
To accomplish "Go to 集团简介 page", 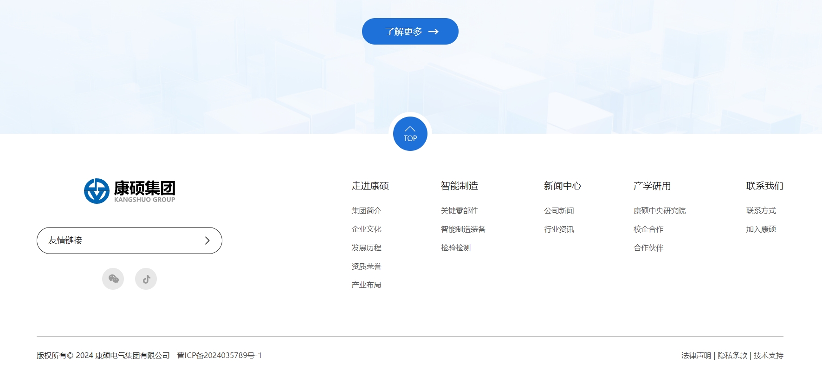I will [x=366, y=211].
